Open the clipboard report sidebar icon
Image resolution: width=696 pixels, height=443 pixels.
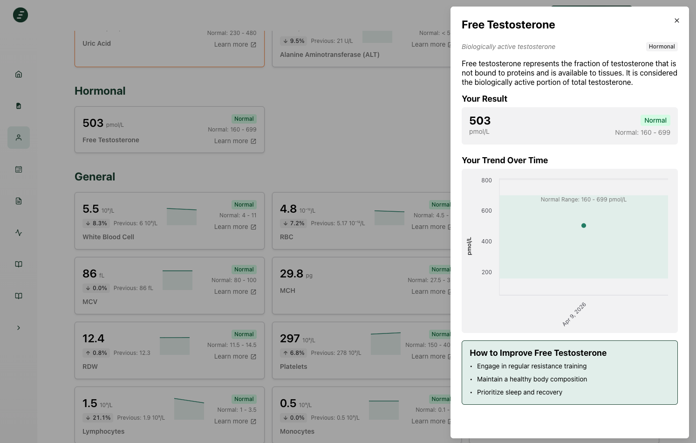point(19,106)
